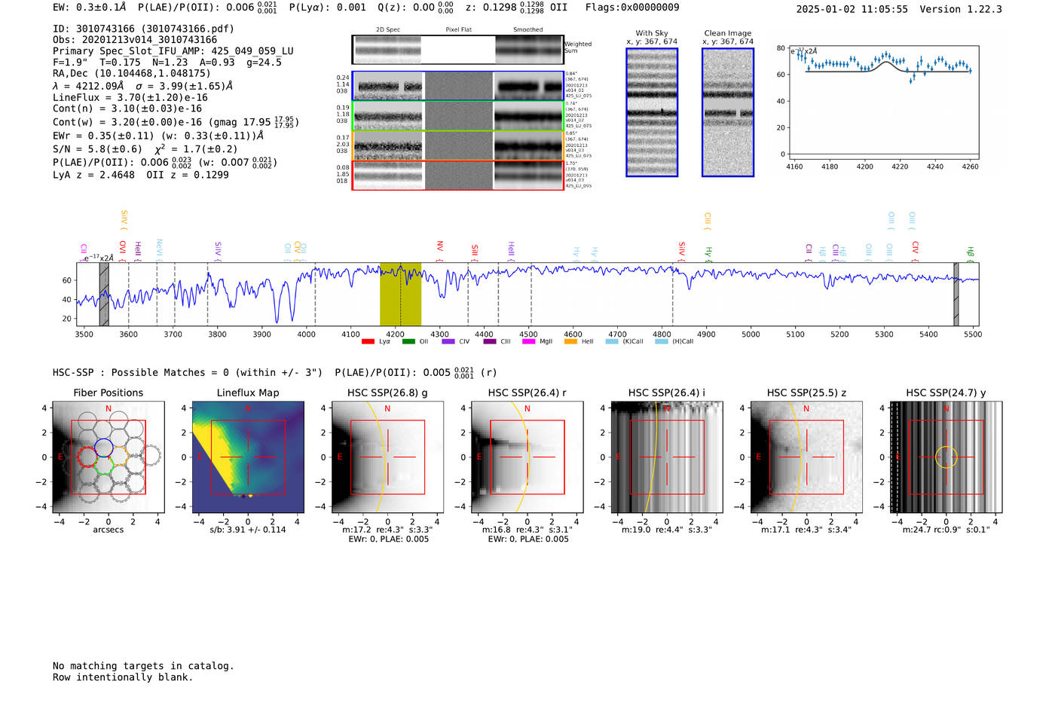Open the HSC SSP(26.8) g image
The width and height of the screenshot is (1055, 718).
point(387,457)
